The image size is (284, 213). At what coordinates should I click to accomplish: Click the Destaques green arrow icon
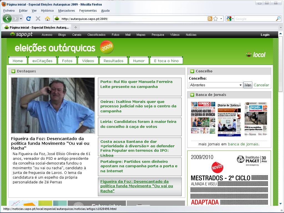click(13, 71)
